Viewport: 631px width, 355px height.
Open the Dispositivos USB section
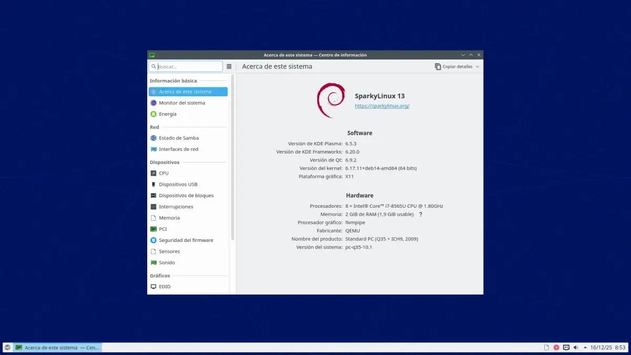178,184
